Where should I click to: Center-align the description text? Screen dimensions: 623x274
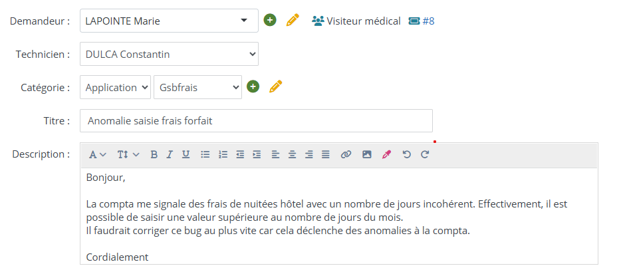[x=292, y=154]
